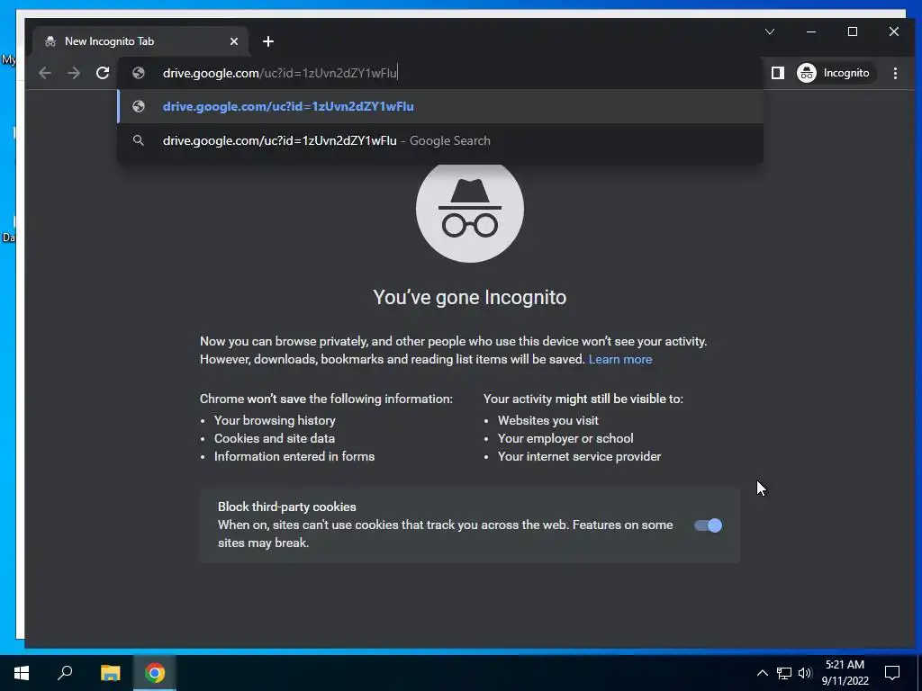
Task: Toggle Block third-party cookies switch
Action: tap(708, 525)
